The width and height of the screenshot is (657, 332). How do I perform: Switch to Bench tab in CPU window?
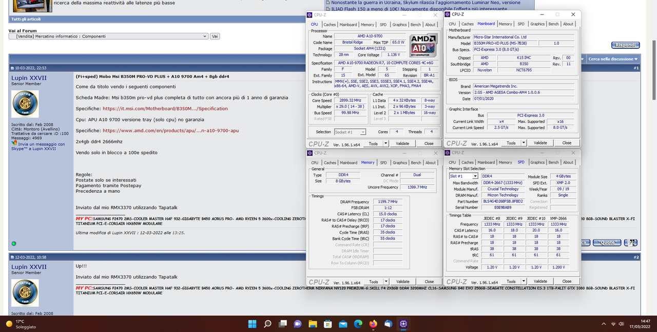(416, 25)
